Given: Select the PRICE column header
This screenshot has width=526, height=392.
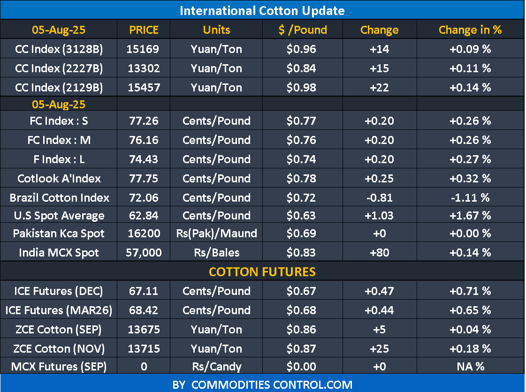Looking at the screenshot, I should click(x=144, y=30).
